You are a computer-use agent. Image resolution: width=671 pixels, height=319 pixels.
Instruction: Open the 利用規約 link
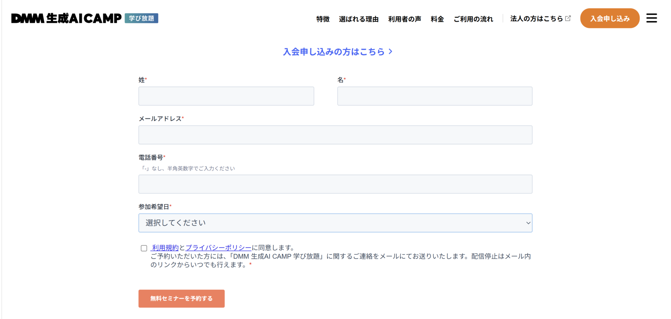click(165, 248)
